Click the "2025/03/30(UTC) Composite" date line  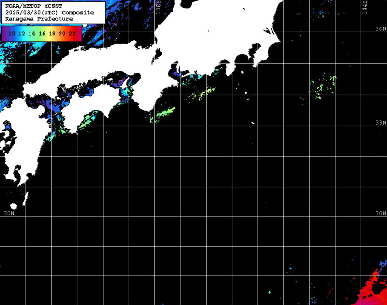(x=50, y=13)
